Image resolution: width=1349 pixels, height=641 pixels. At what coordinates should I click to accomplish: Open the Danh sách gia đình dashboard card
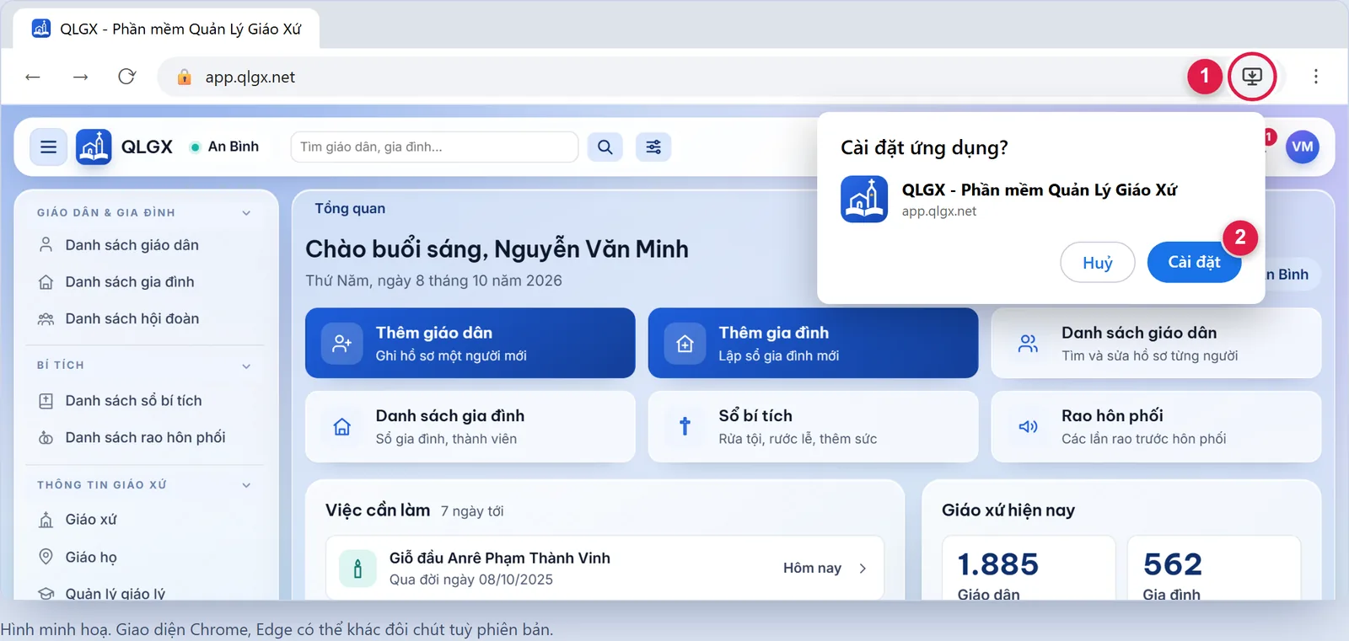tap(470, 426)
